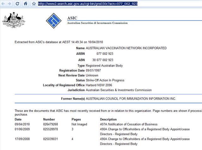The width and height of the screenshot is (202, 150).
Task: Reload the page with the refresh icon
Action: tap(18, 4)
